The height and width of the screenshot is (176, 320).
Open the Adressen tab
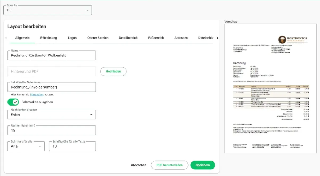click(181, 38)
